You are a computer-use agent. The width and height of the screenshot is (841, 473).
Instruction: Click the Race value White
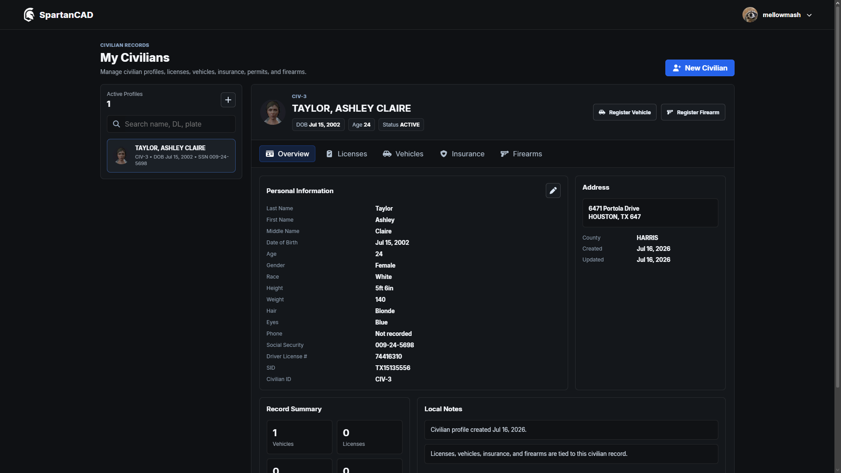click(384, 277)
